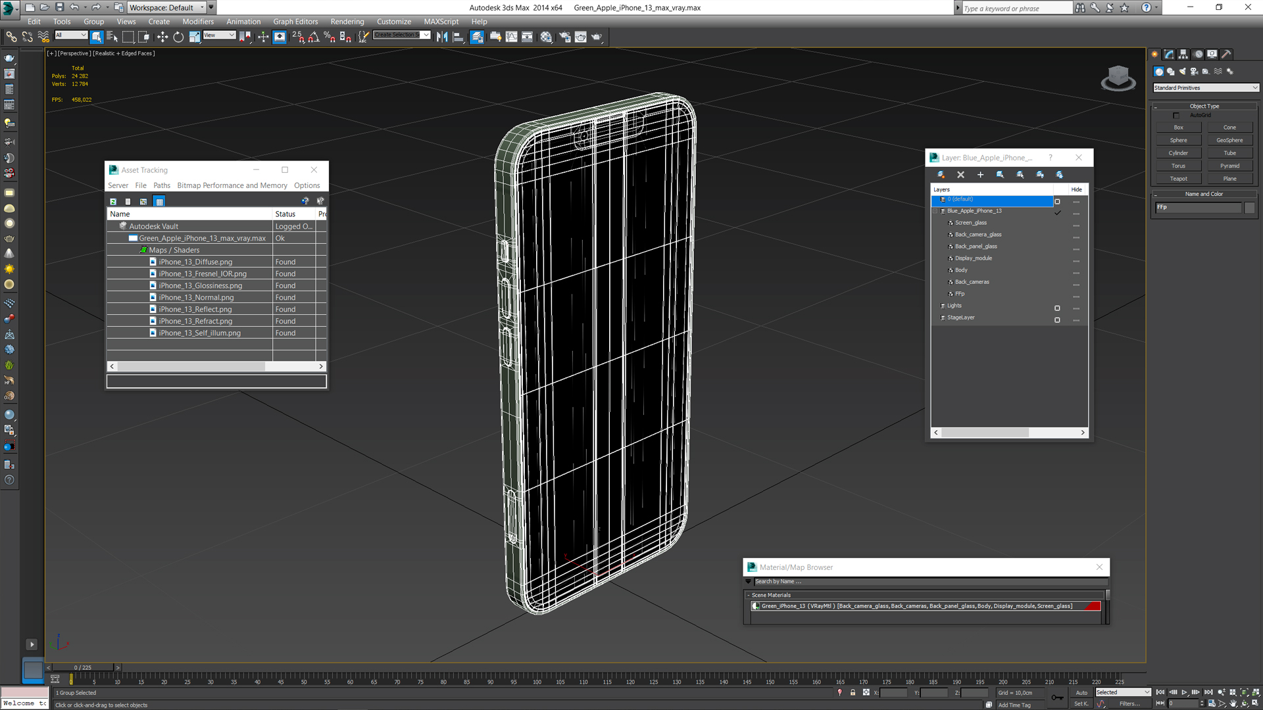Open Create Selection Set dropdown
1263x710 pixels.
point(401,35)
